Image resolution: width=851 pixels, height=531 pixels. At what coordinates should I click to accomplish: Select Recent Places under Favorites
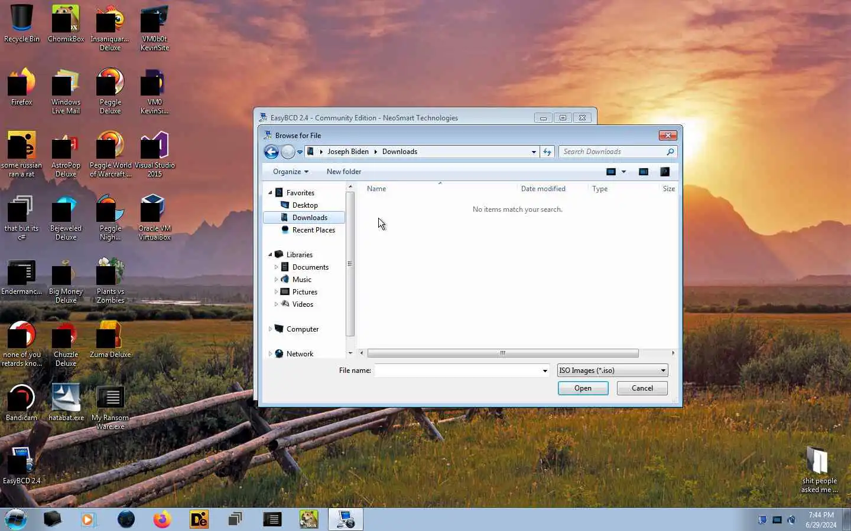click(x=313, y=230)
